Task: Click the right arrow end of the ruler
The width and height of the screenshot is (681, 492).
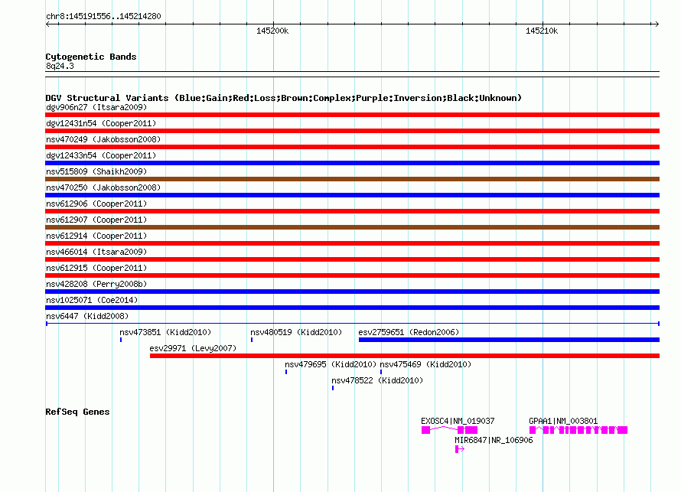Action: [657, 24]
